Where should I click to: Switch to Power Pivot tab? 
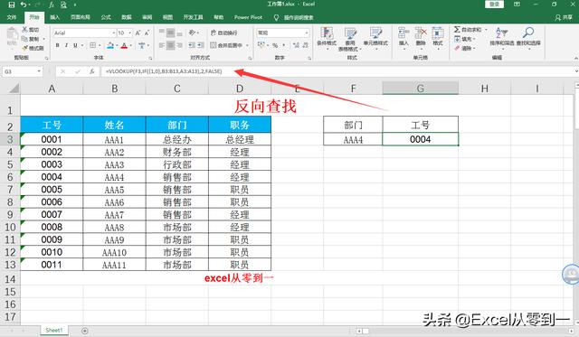tap(248, 17)
